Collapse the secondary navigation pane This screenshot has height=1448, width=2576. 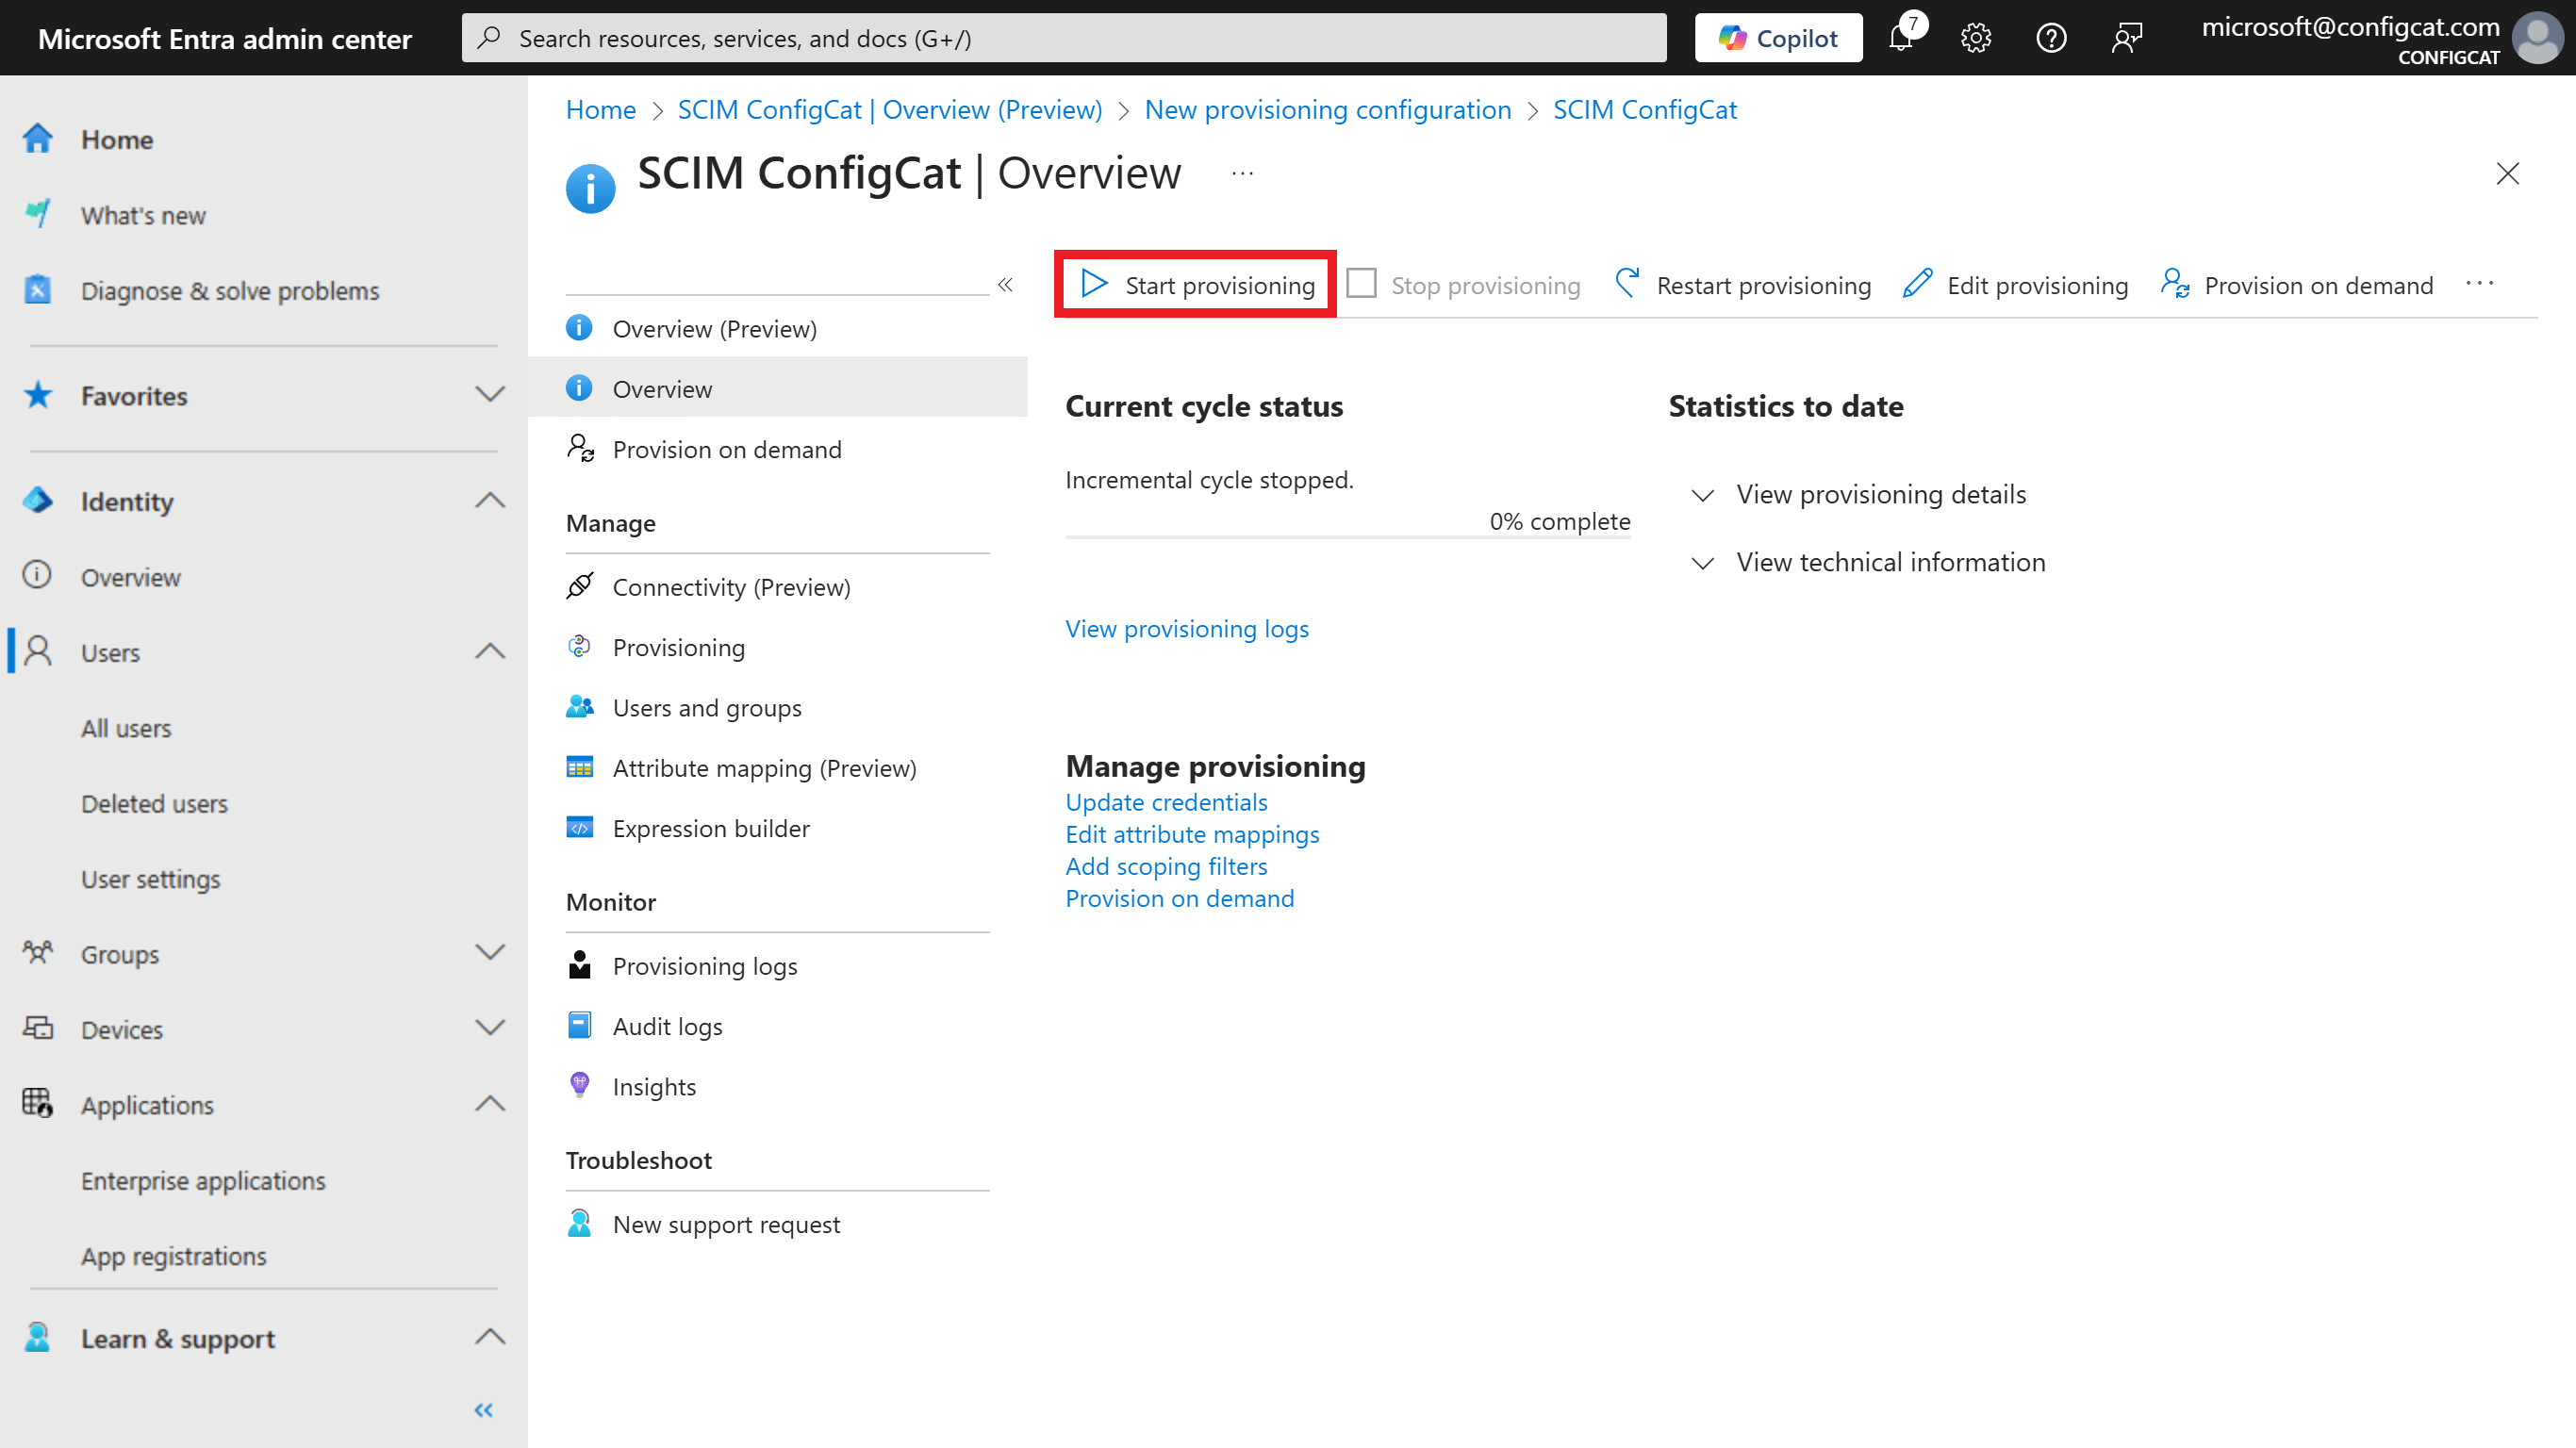click(x=1006, y=284)
